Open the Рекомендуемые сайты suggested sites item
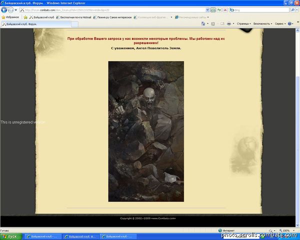Viewport: 300px width, 240px height. point(192,17)
